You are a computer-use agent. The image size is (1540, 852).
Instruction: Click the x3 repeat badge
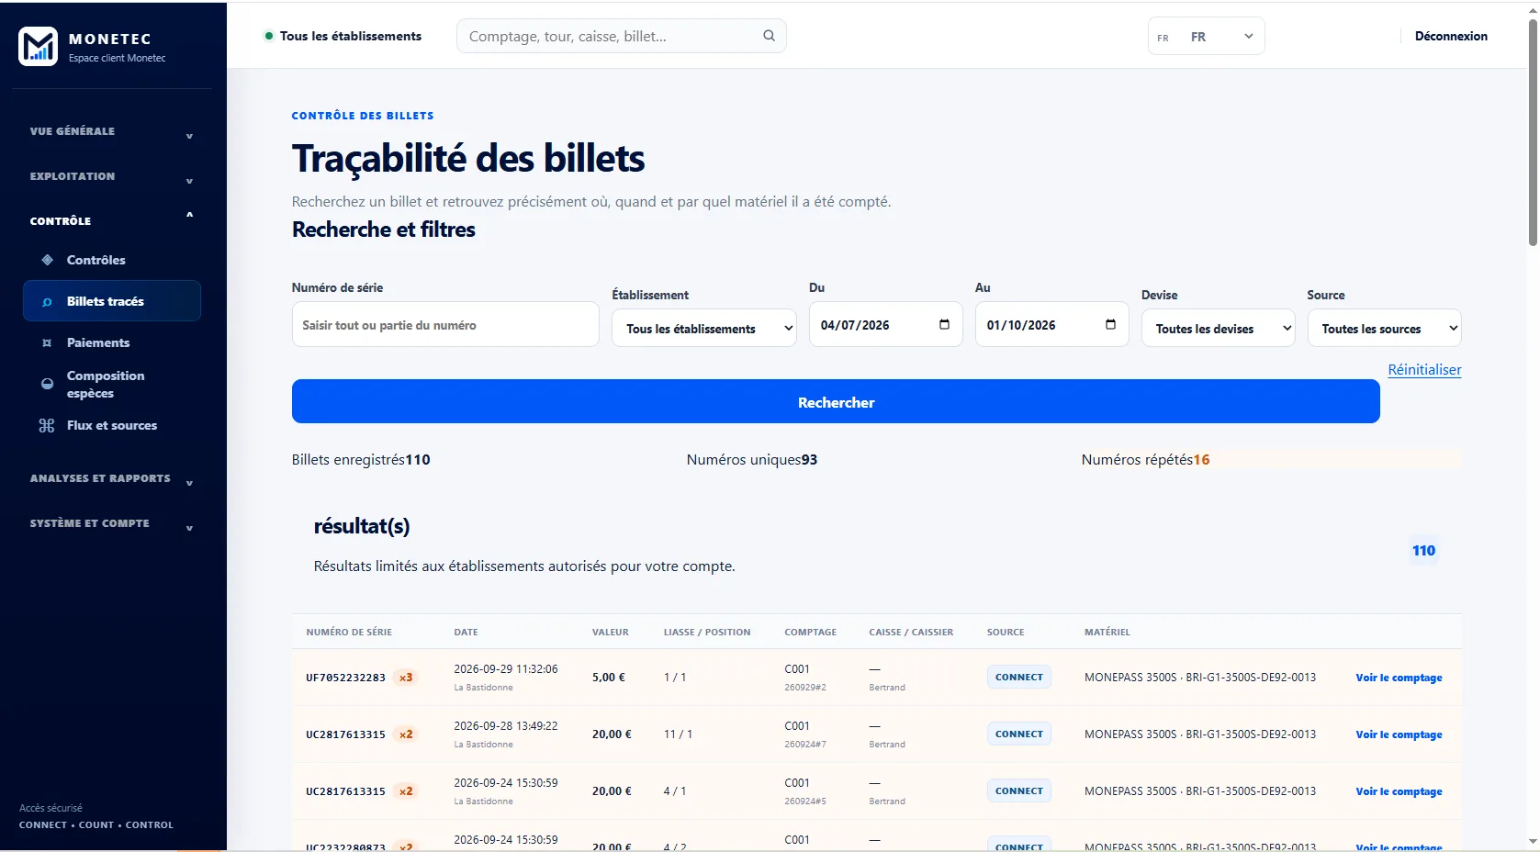pos(405,678)
